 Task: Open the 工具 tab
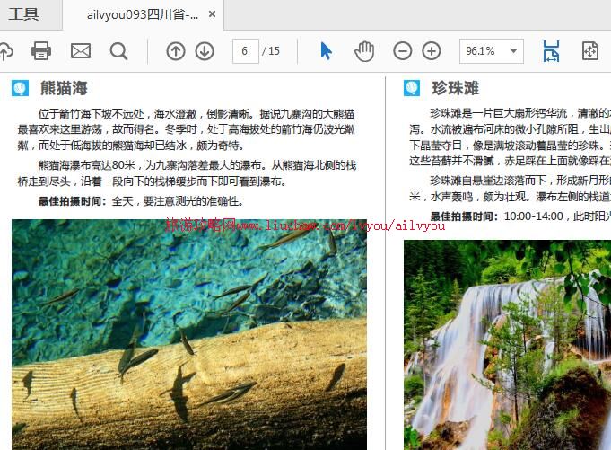click(24, 14)
